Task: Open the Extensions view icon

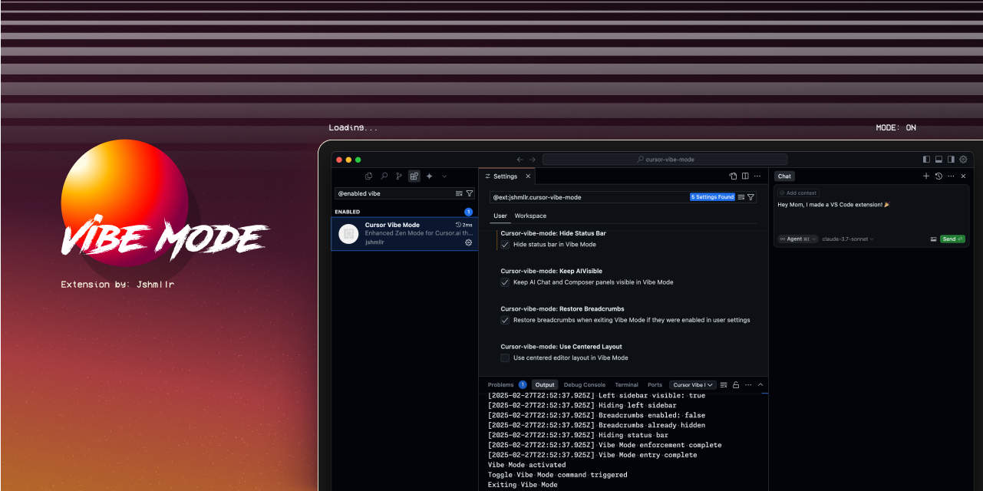Action: (x=414, y=176)
